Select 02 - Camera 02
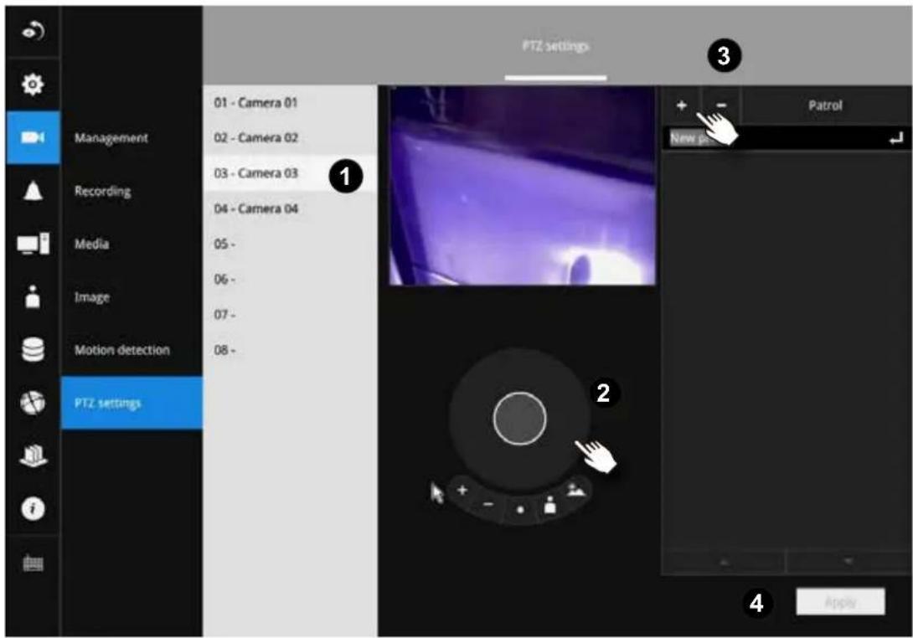 coord(290,138)
